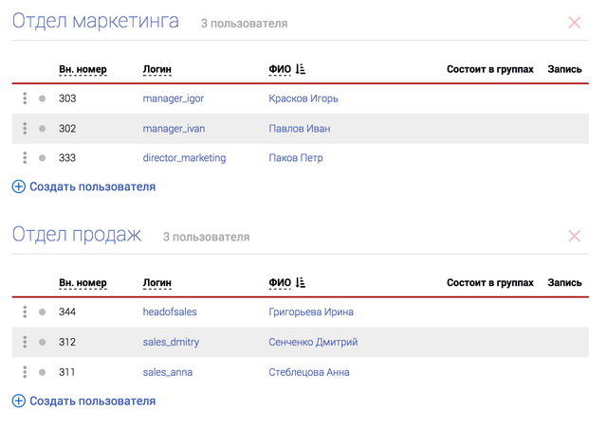Screen dimensions: 607x427
Task: Open the three-dot menu for sales_anna row
Action: [25, 372]
